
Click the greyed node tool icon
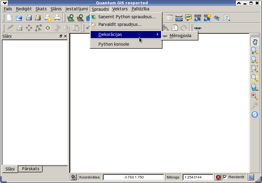click(38, 28)
